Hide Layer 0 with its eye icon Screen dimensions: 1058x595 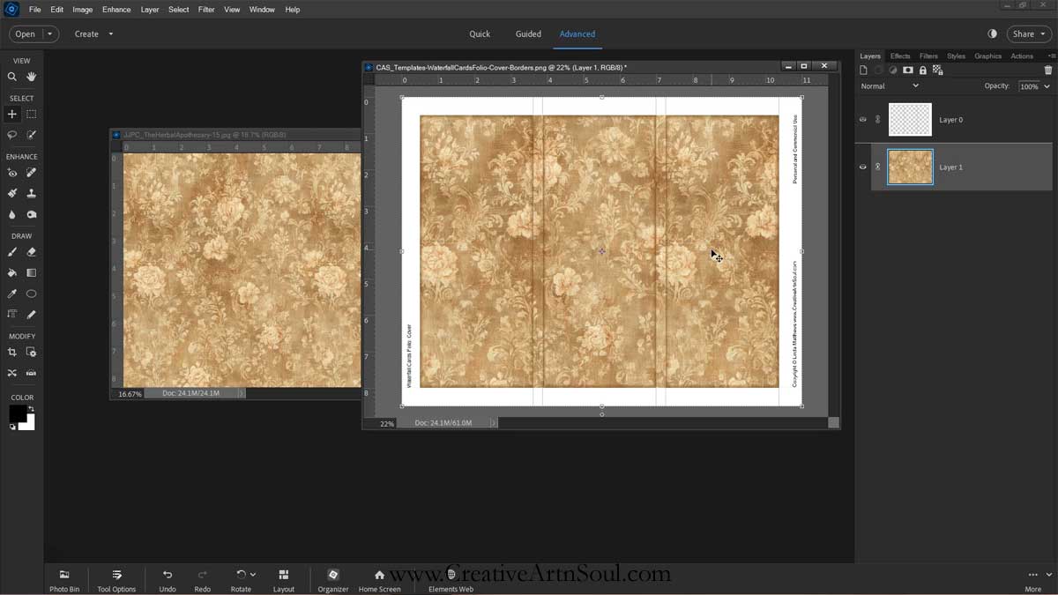tap(863, 119)
